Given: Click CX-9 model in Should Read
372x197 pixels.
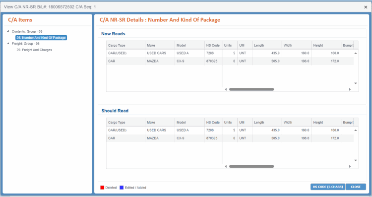Looking at the screenshot, I should [x=189, y=138].
